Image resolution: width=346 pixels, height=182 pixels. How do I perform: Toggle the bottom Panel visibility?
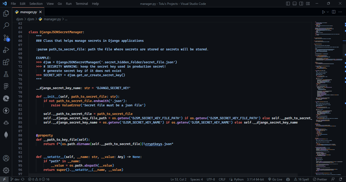[x=295, y=4]
